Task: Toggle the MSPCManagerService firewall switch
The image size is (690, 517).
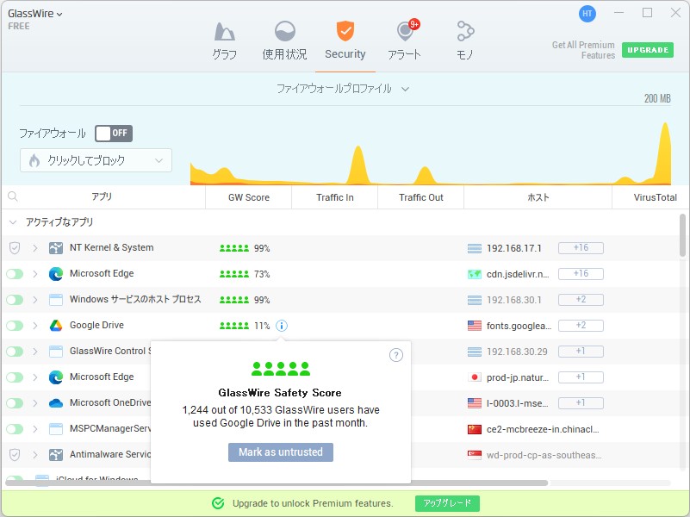Action: pos(15,429)
